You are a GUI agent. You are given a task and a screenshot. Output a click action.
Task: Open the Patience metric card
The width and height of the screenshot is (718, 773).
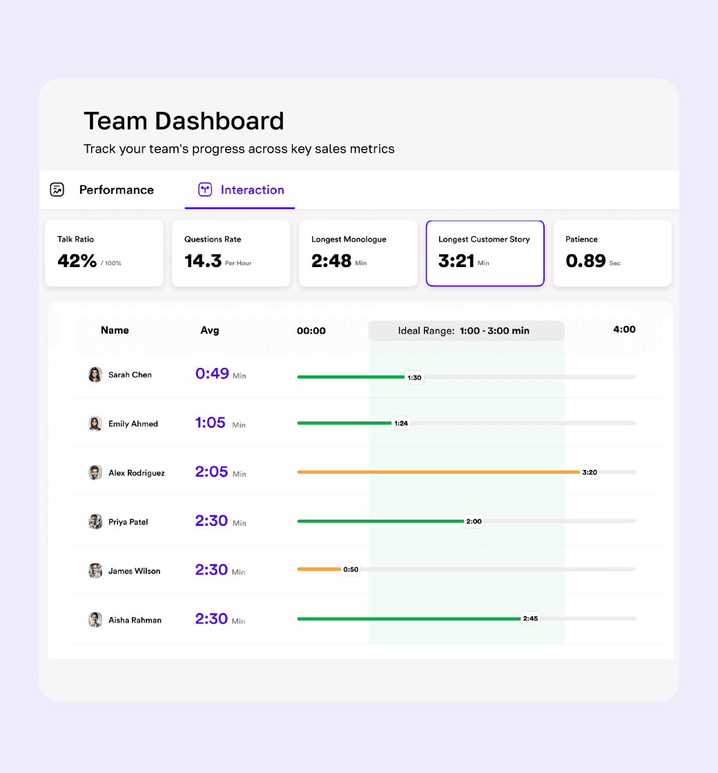(x=612, y=253)
